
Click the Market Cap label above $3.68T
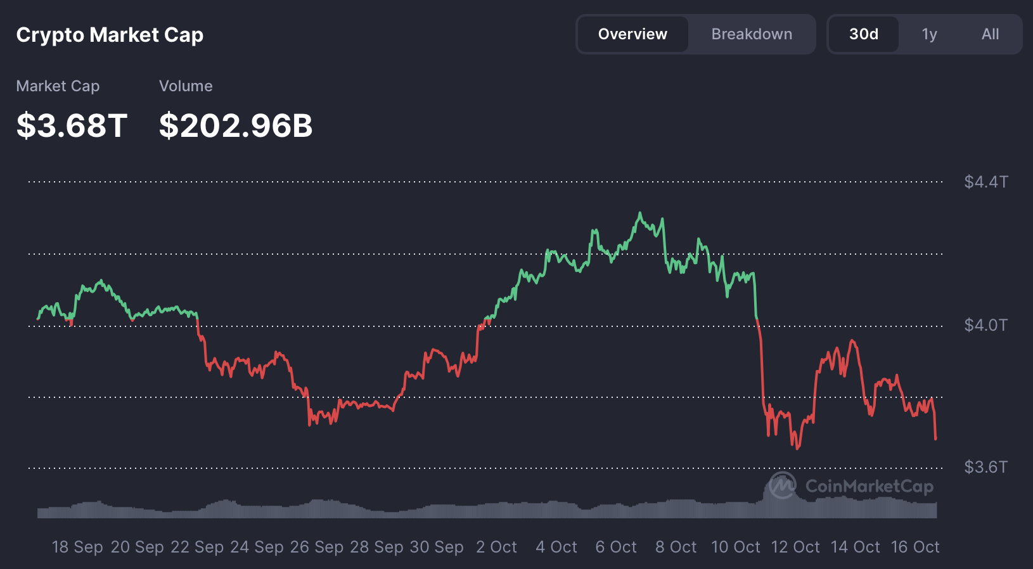pyautogui.click(x=58, y=86)
